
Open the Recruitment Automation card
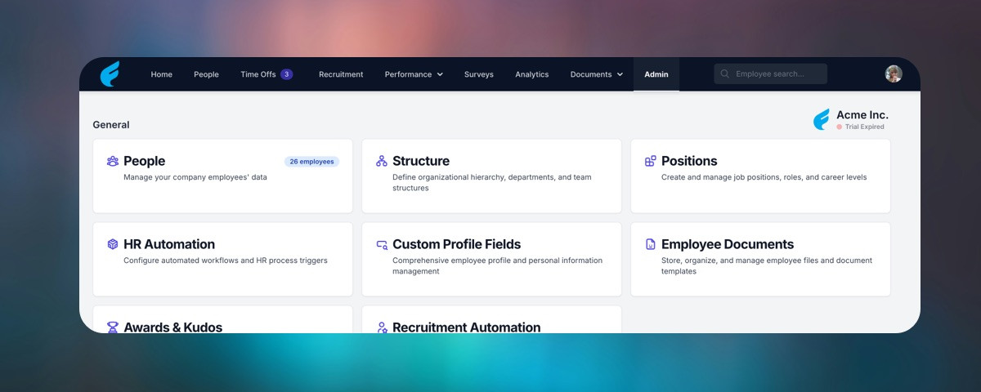click(491, 320)
